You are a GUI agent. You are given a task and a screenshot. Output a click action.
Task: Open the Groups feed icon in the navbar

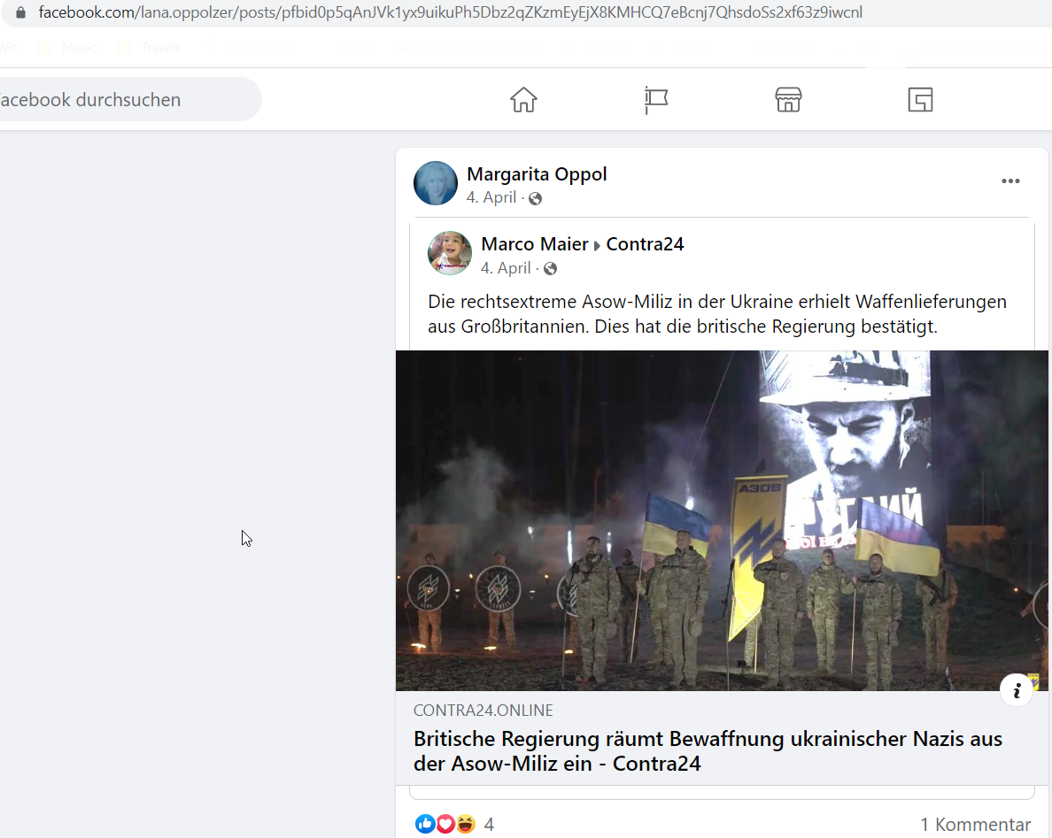point(920,100)
